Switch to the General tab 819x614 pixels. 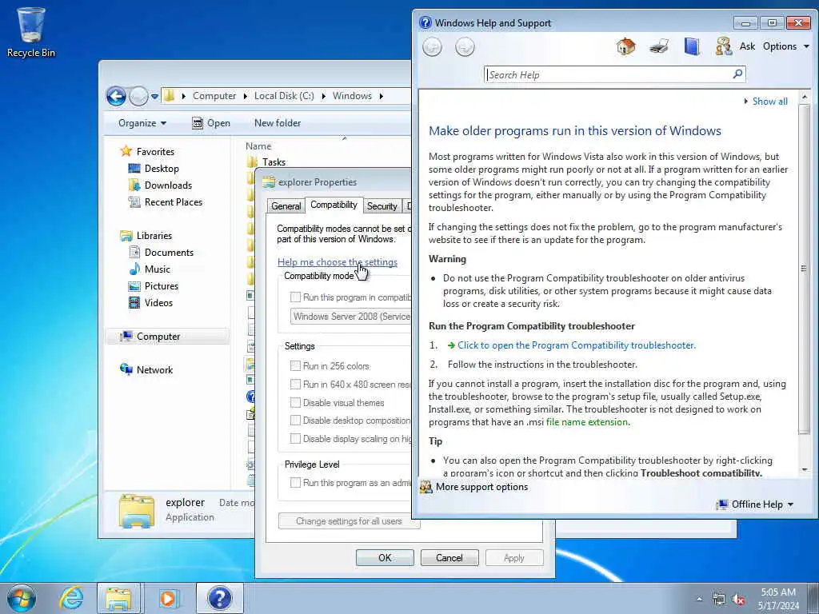click(286, 206)
